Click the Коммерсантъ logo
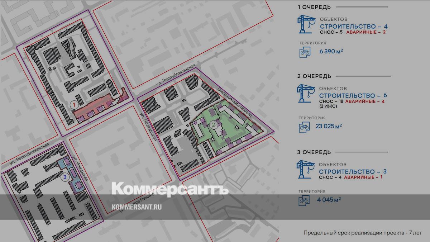Screen dimensions: 430x242 point(170,189)
